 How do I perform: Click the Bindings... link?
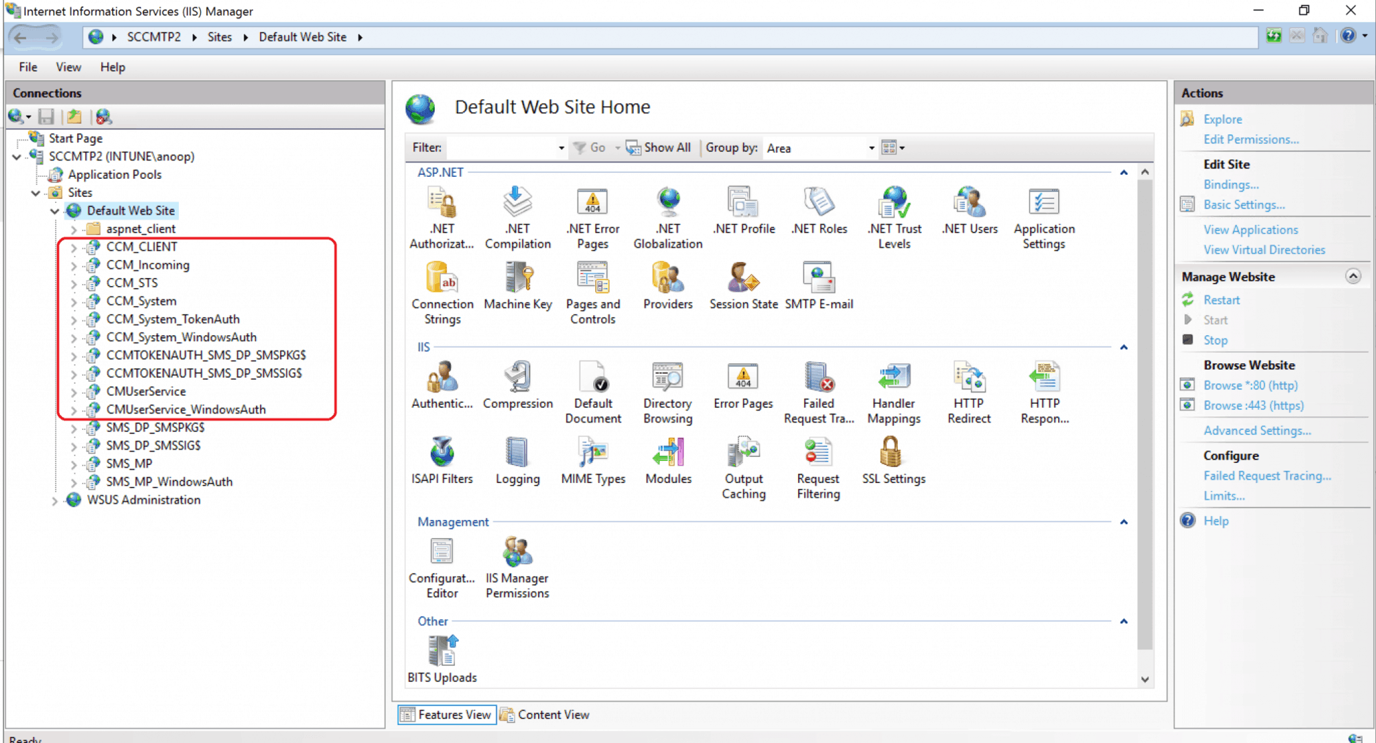click(1231, 184)
